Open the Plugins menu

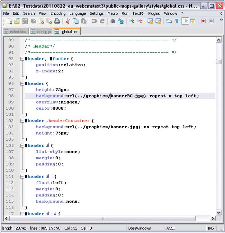tap(154, 13)
